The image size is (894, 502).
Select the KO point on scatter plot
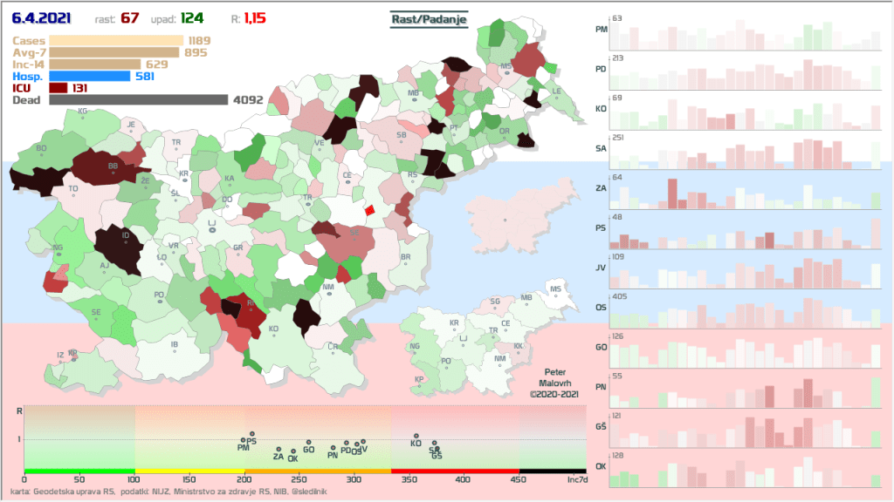click(x=416, y=436)
